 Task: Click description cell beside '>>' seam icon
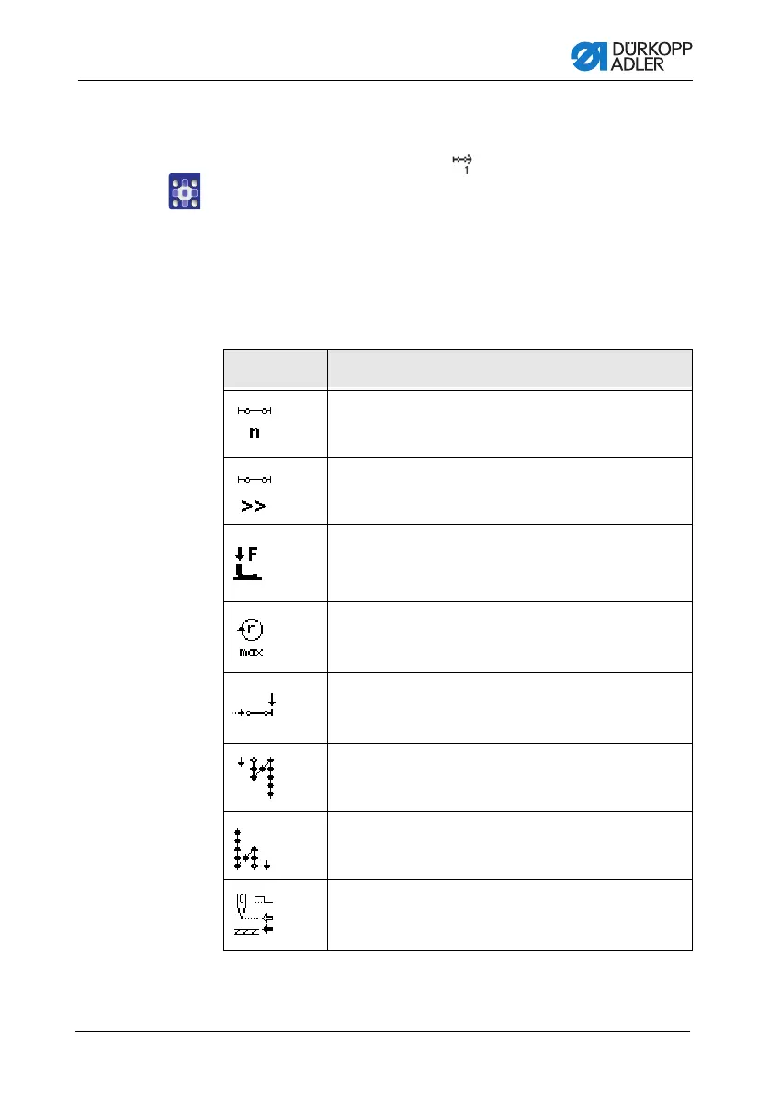pos(509,491)
